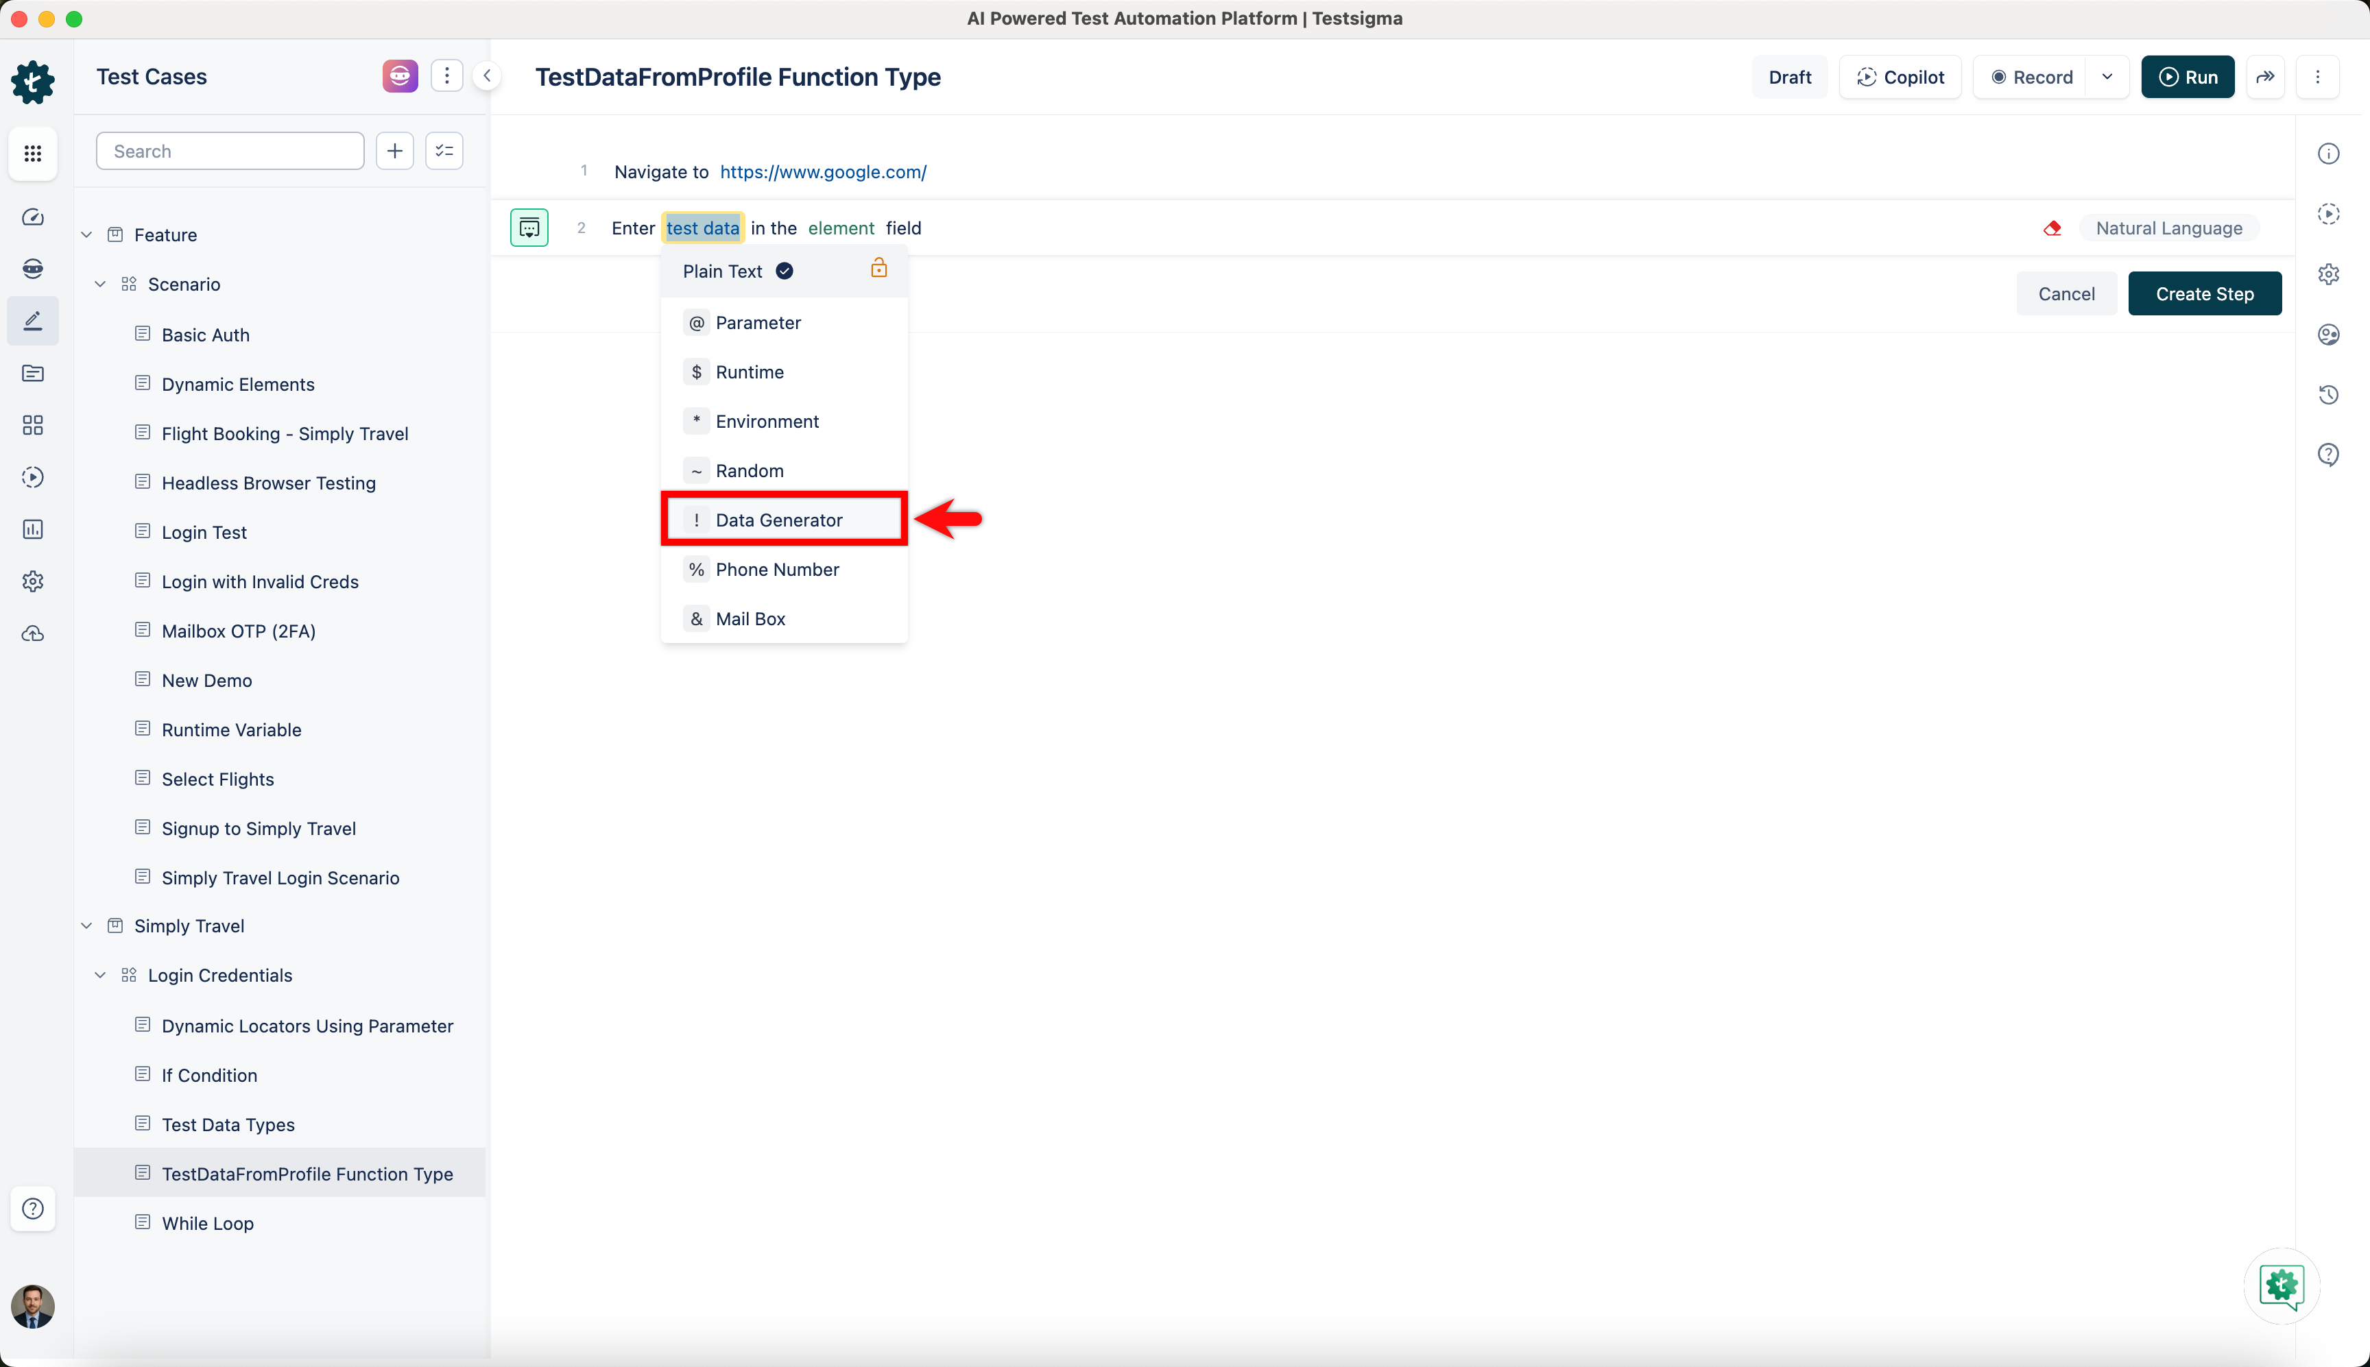The height and width of the screenshot is (1367, 2370).
Task: Follow the google.com link in step 1
Action: click(824, 172)
